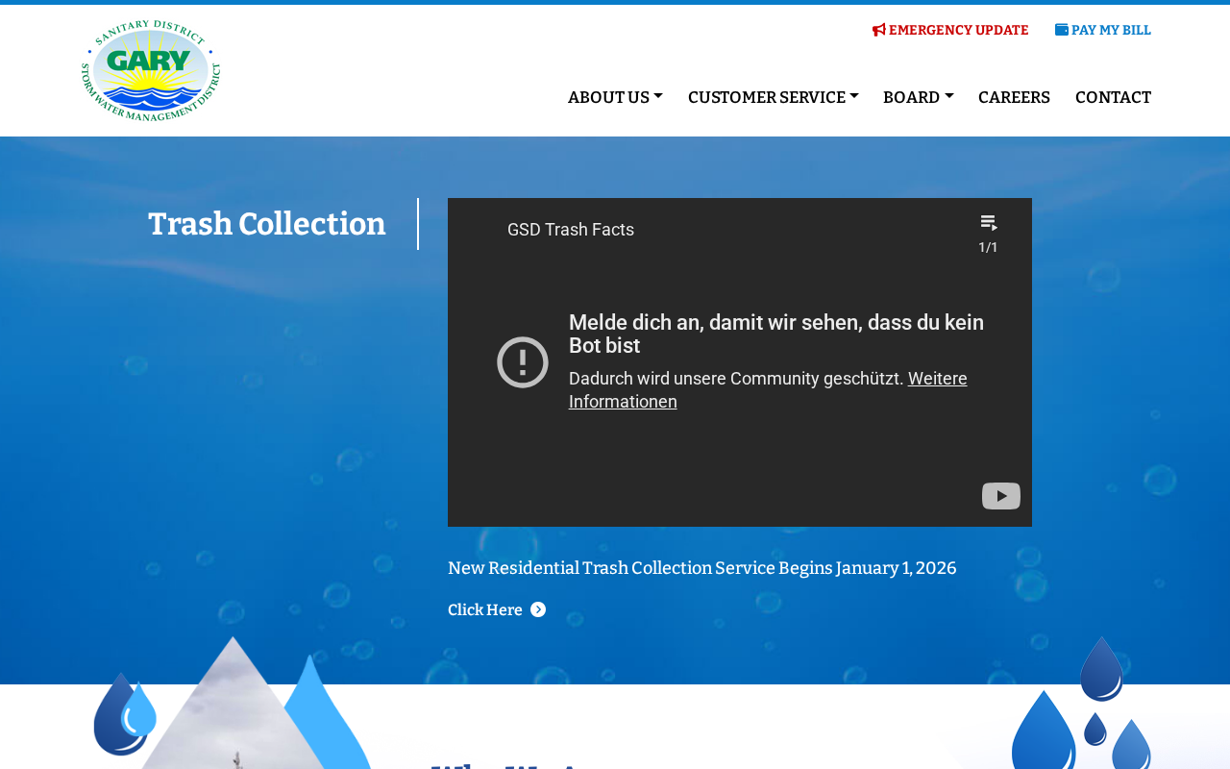
Task: Click the YouTube logo in the video player
Action: [1001, 496]
